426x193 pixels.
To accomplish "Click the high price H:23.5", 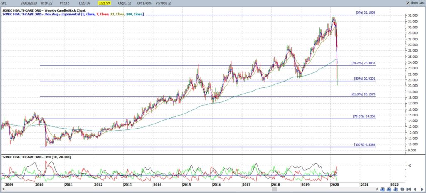I will (x=64, y=3).
